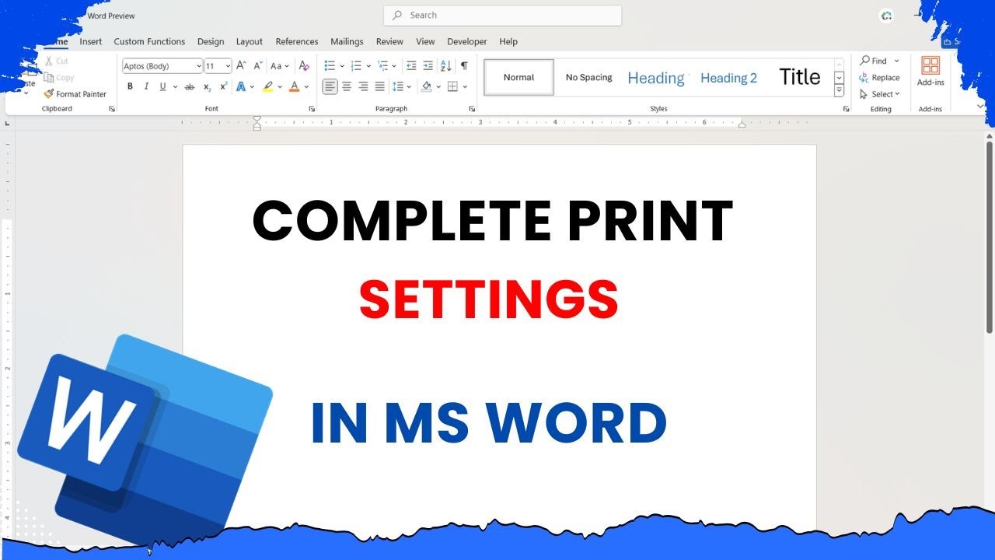
Task: Open the Add-ins button
Action: [930, 72]
